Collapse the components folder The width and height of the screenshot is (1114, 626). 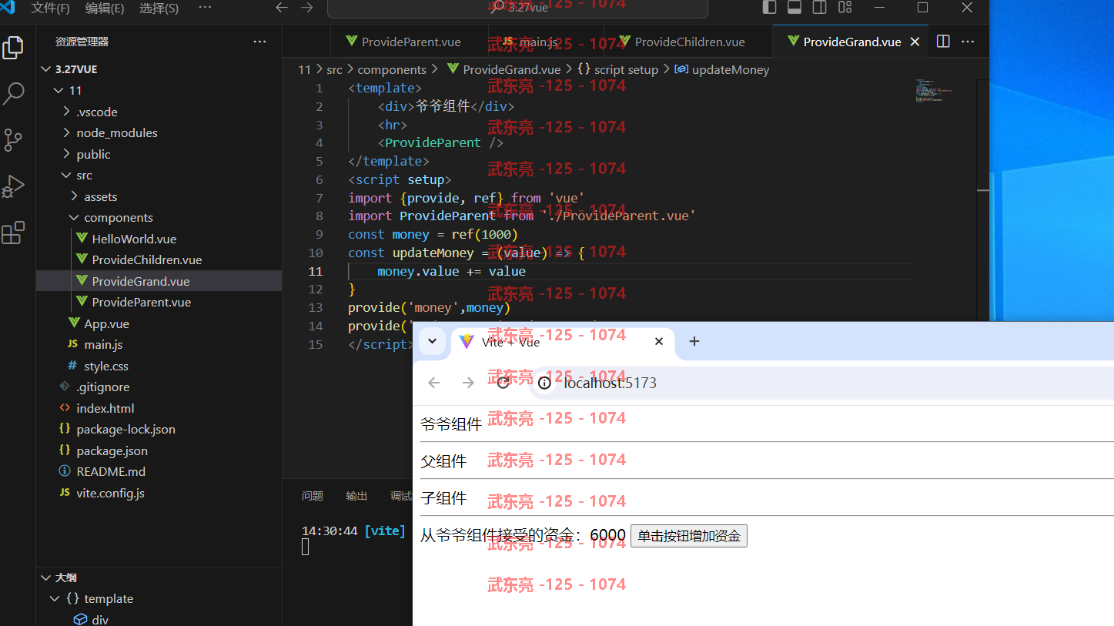coord(159,217)
